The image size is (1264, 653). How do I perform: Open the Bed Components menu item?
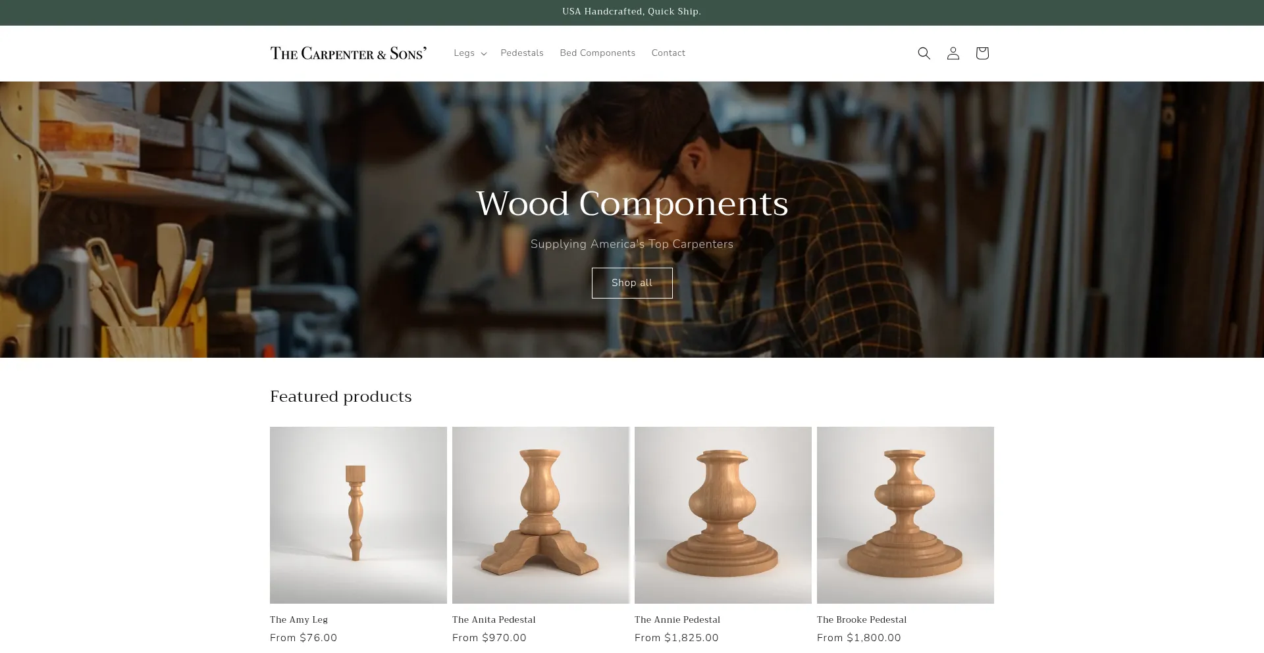[x=597, y=53]
